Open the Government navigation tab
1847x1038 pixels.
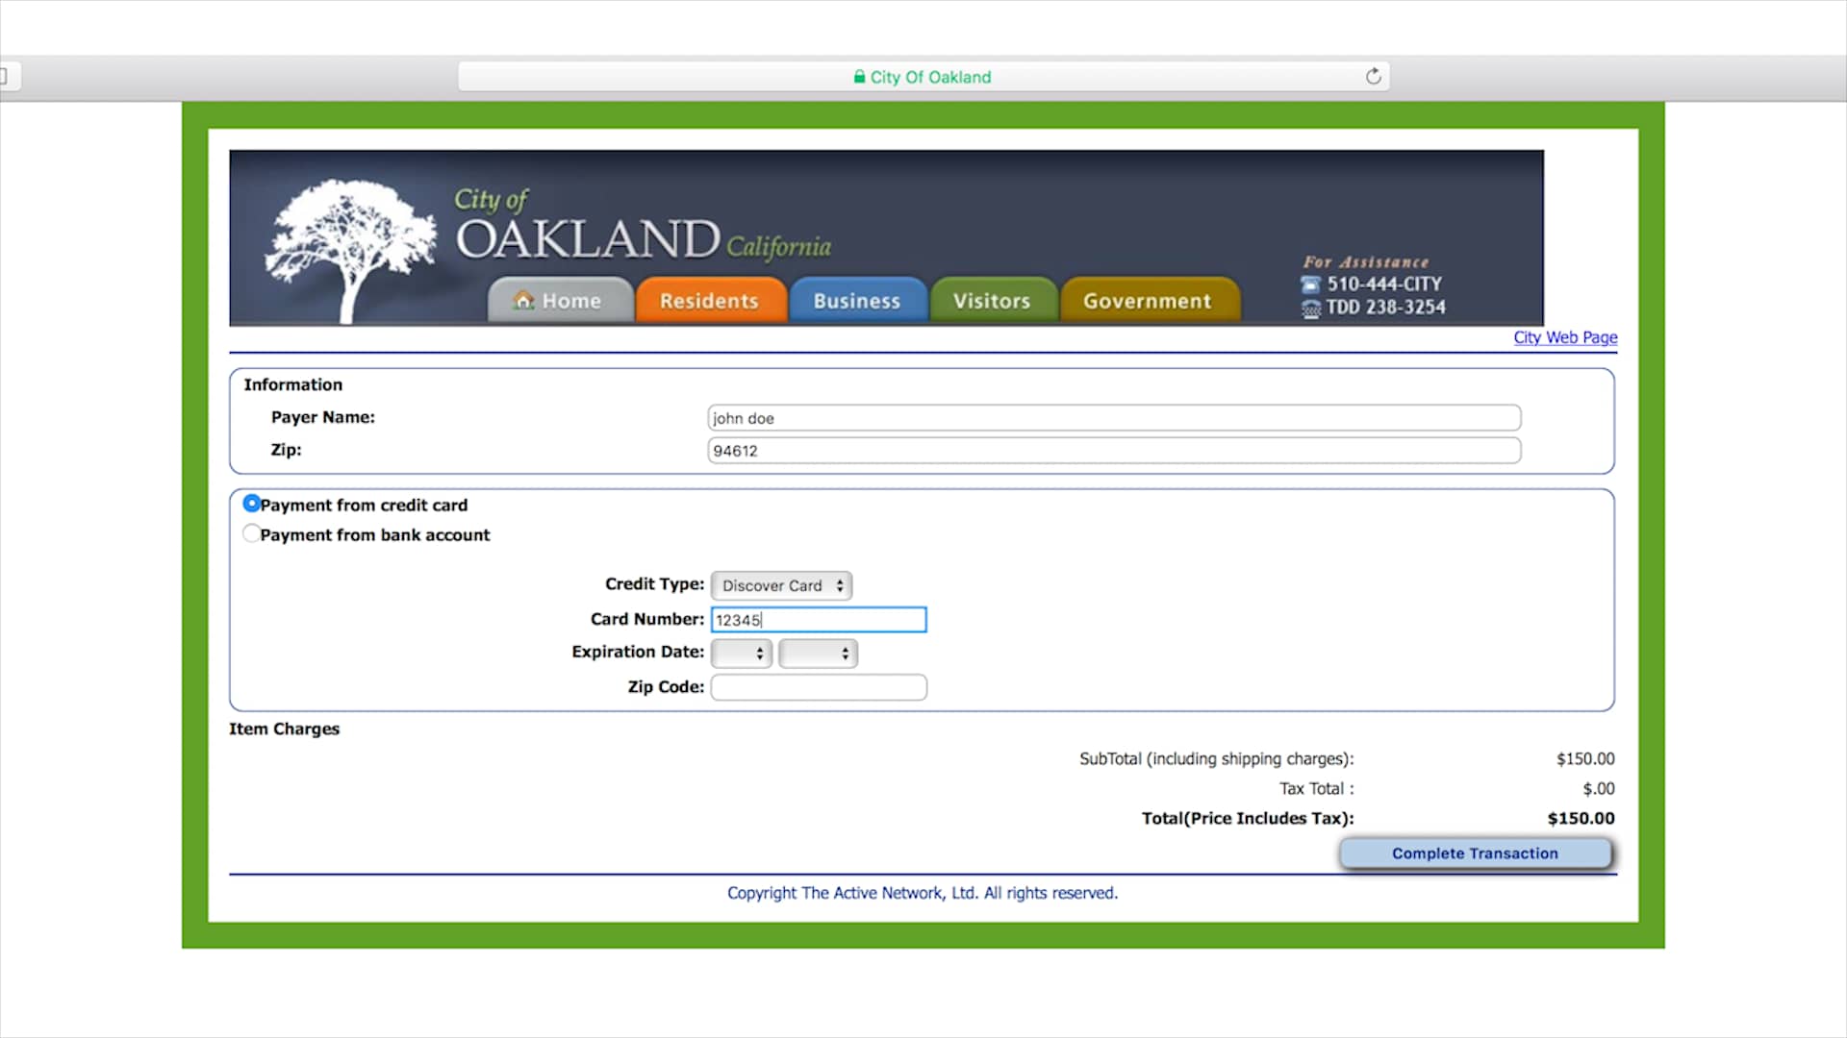pyautogui.click(x=1150, y=300)
